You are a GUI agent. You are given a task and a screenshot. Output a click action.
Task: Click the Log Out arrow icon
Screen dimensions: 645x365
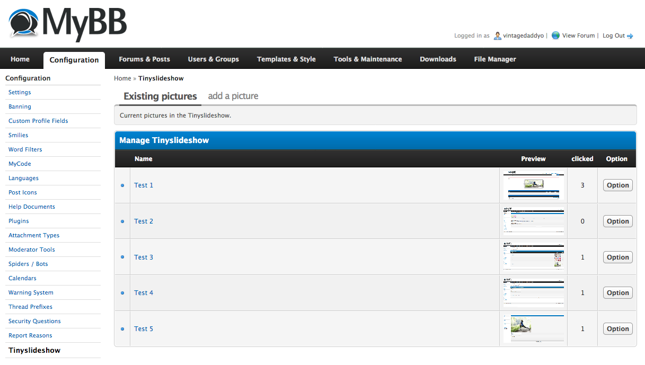tap(630, 36)
